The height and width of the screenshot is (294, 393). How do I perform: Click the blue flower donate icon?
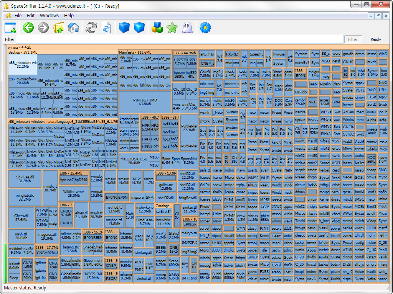[205, 28]
